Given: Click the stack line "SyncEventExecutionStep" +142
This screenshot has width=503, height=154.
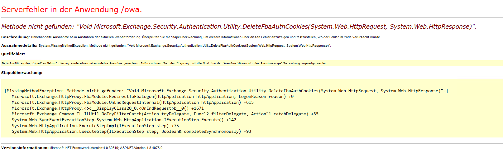Looking at the screenshot, I should [124, 120].
